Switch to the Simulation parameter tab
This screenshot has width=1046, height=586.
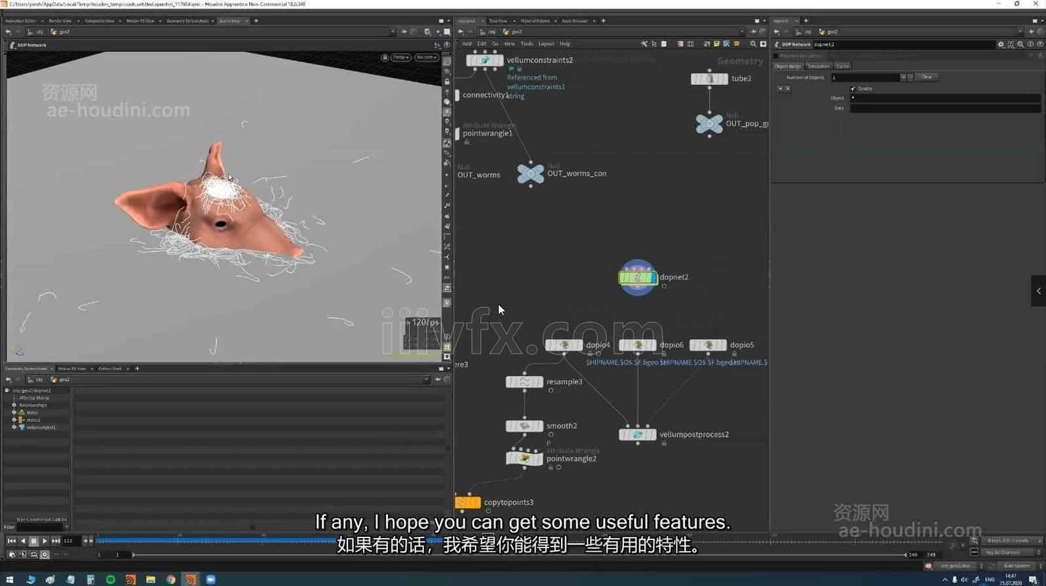coord(819,66)
